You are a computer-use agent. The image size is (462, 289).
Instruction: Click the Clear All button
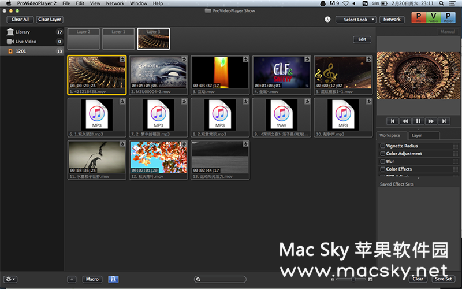click(20, 20)
